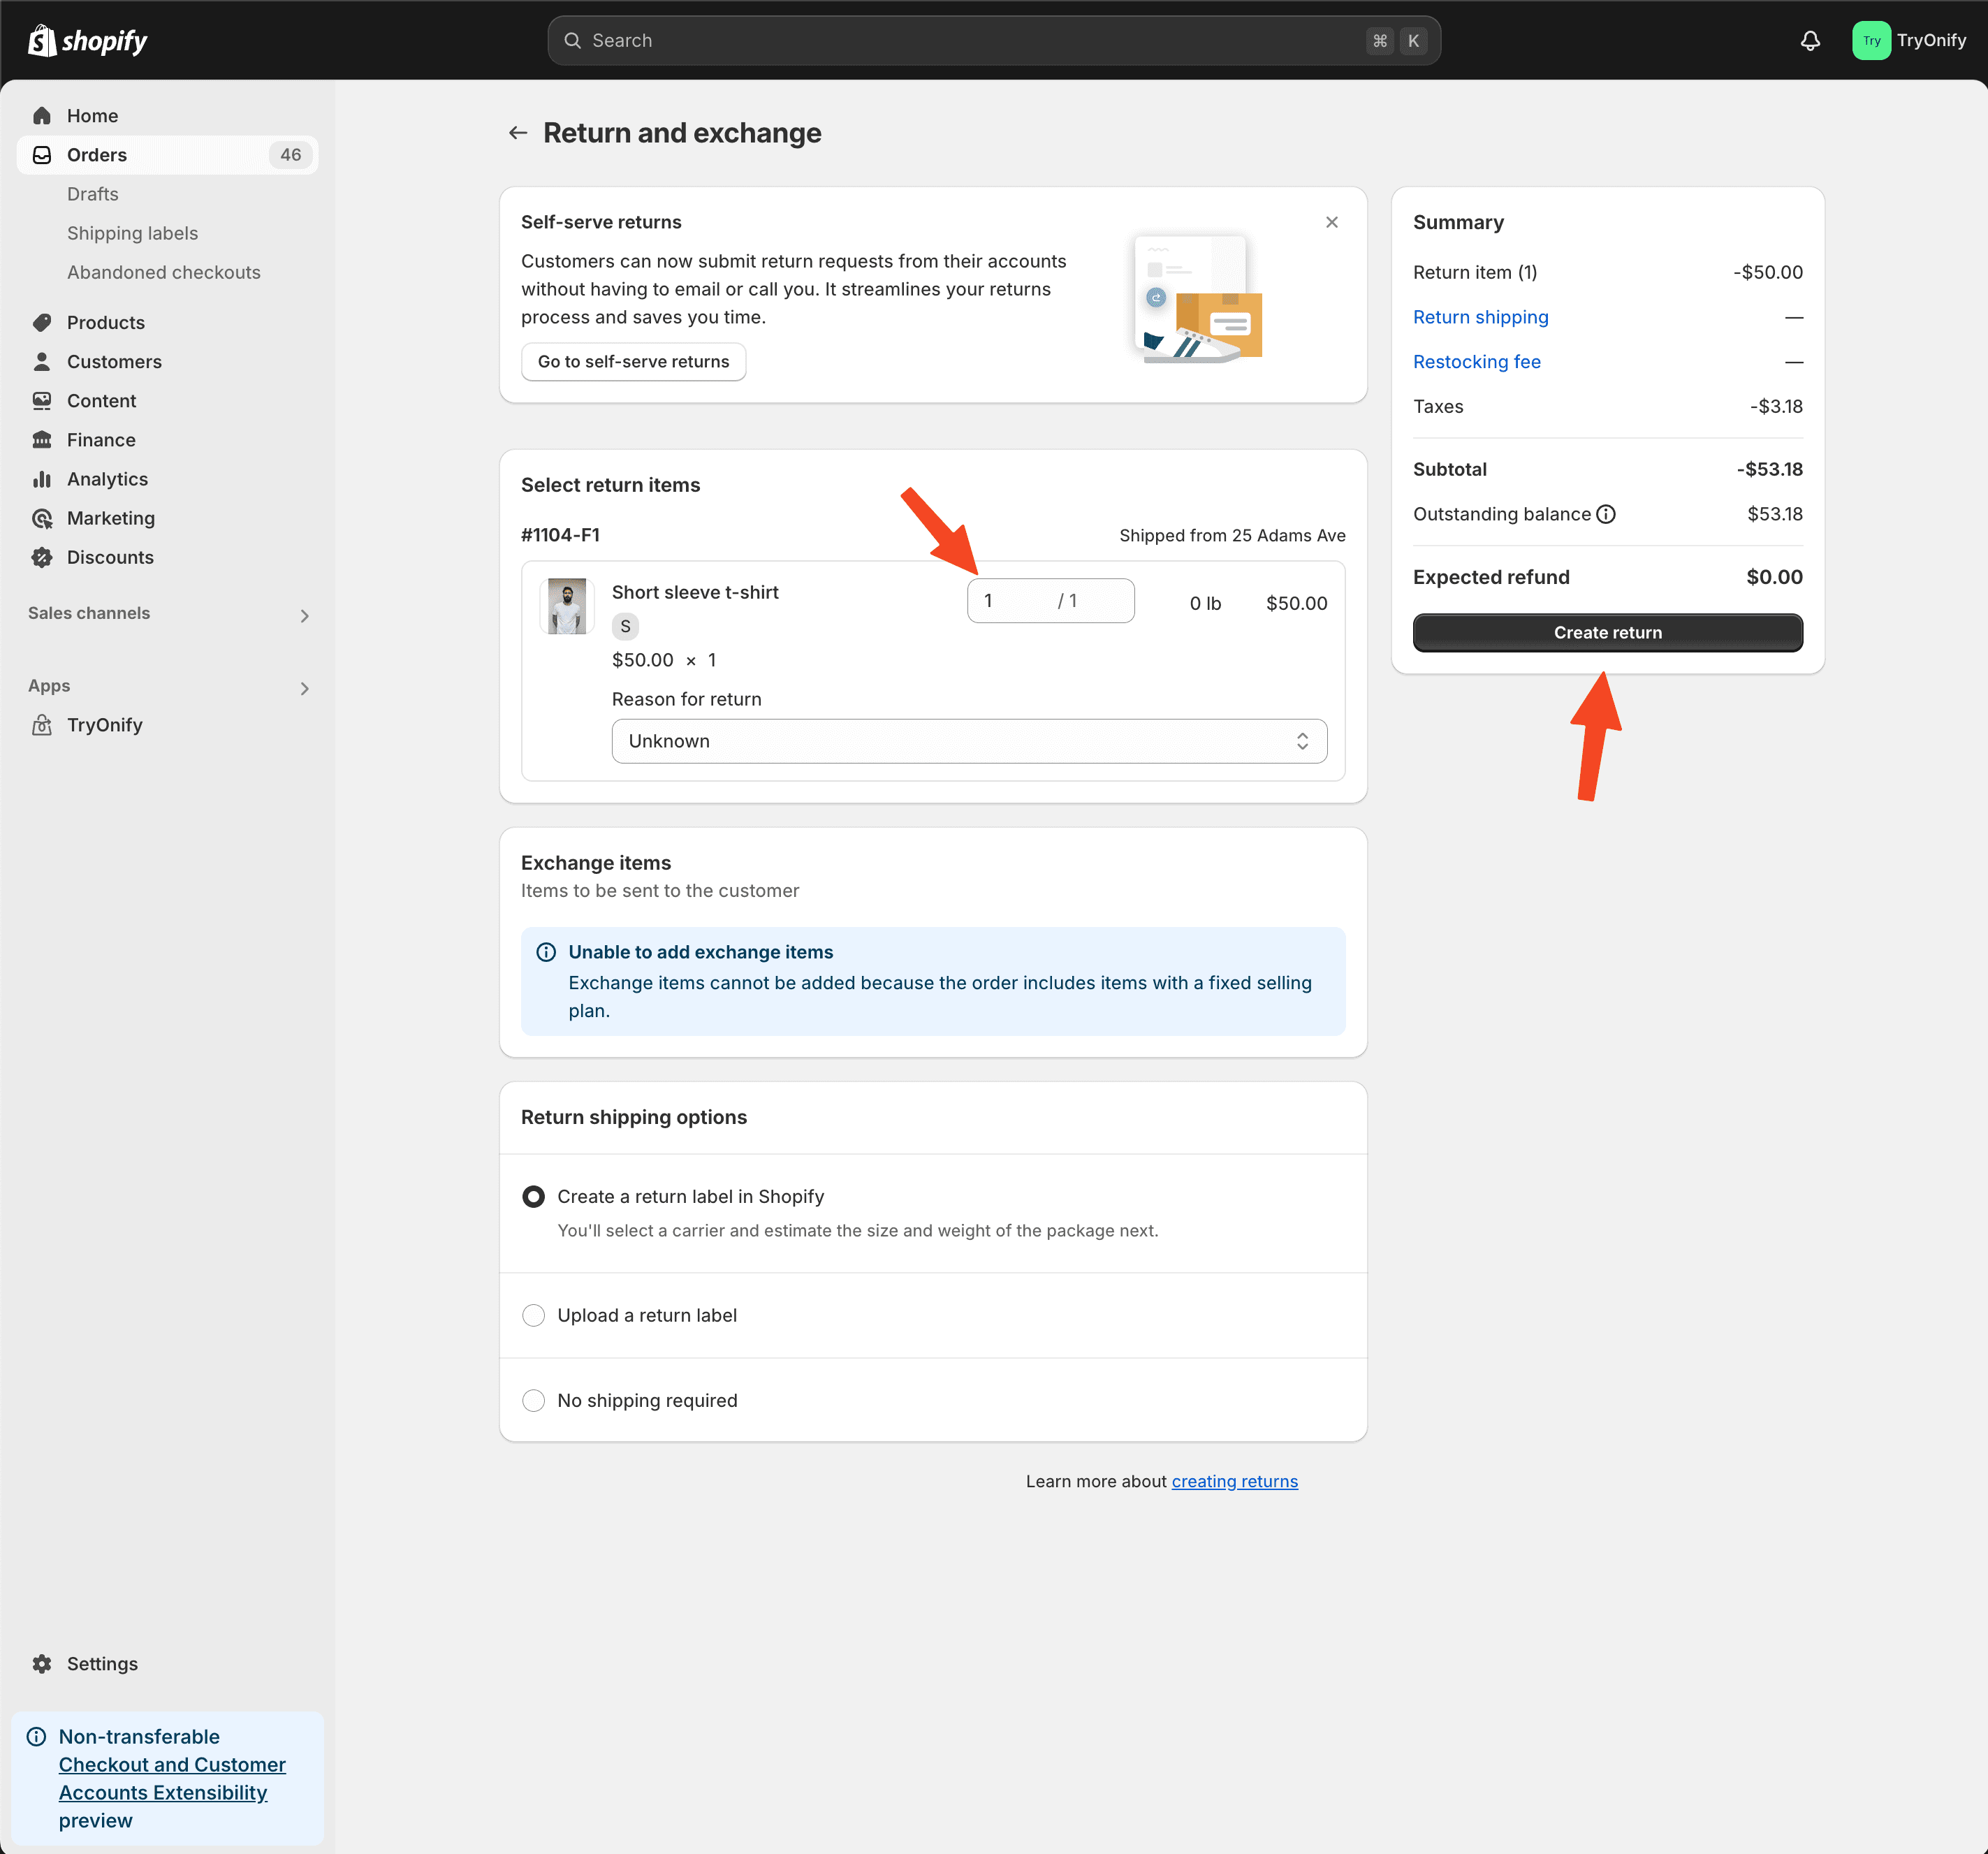The width and height of the screenshot is (1988, 1854).
Task: Select Create a return label in Shopify
Action: [x=534, y=1197]
